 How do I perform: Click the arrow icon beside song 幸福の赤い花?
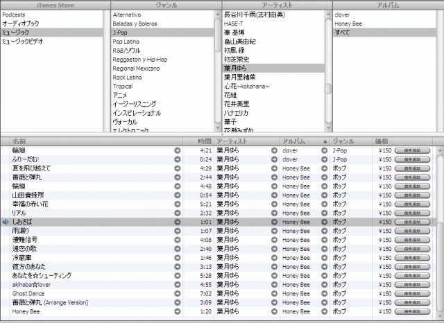coord(178,204)
